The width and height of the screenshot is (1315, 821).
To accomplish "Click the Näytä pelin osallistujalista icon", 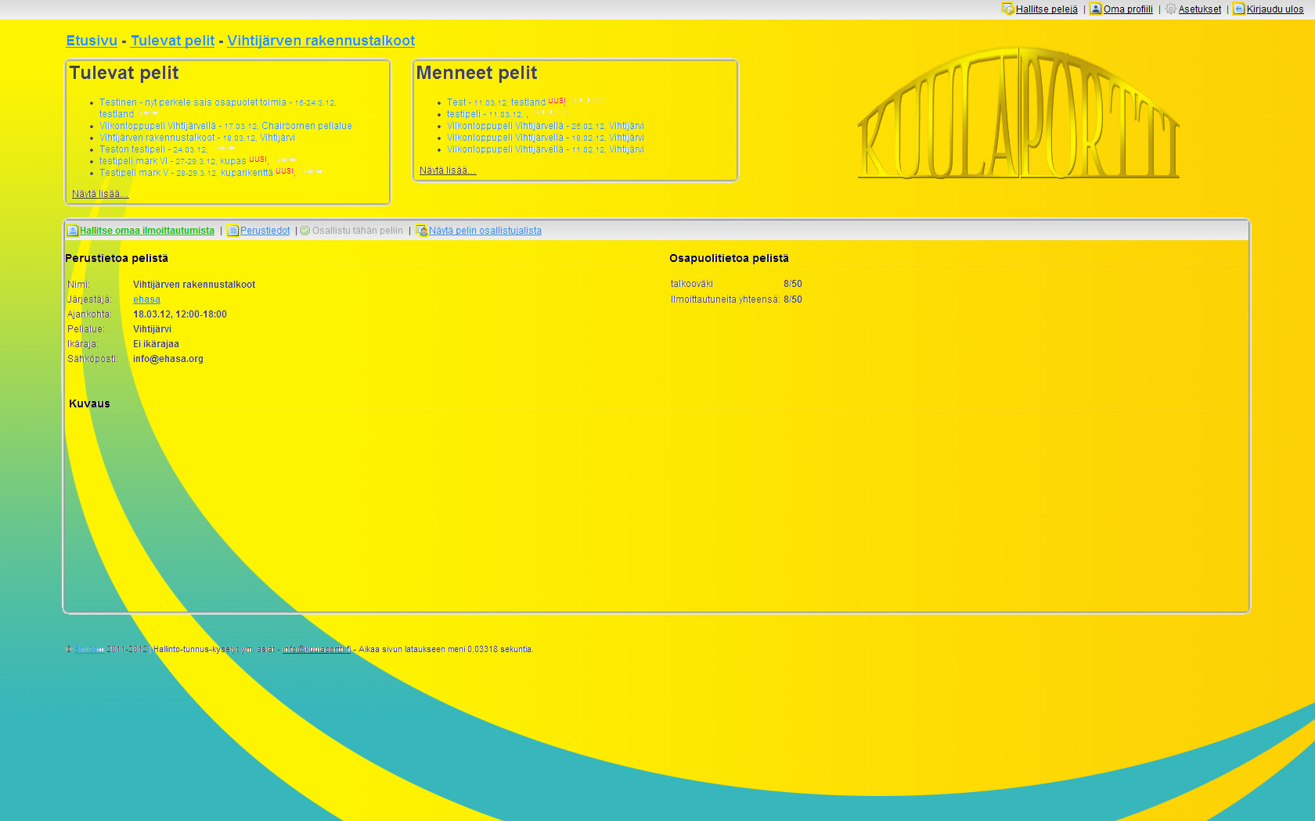I will (421, 231).
